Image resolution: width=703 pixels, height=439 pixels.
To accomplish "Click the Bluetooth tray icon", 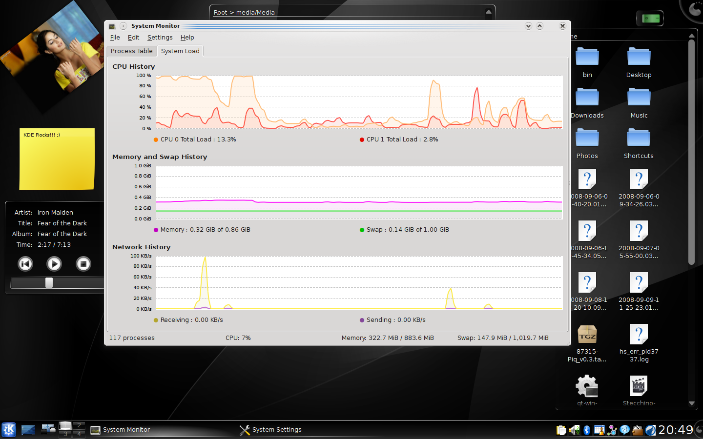I will [587, 430].
